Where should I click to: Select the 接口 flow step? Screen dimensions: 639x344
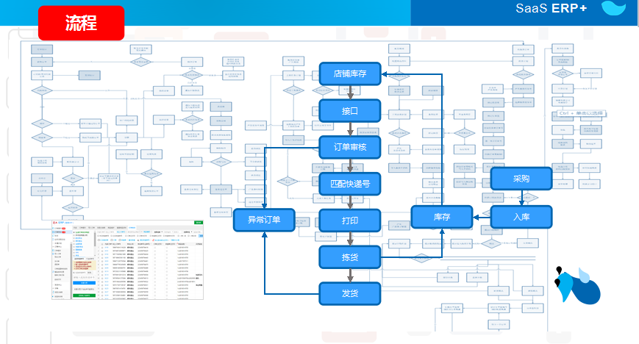coord(349,110)
